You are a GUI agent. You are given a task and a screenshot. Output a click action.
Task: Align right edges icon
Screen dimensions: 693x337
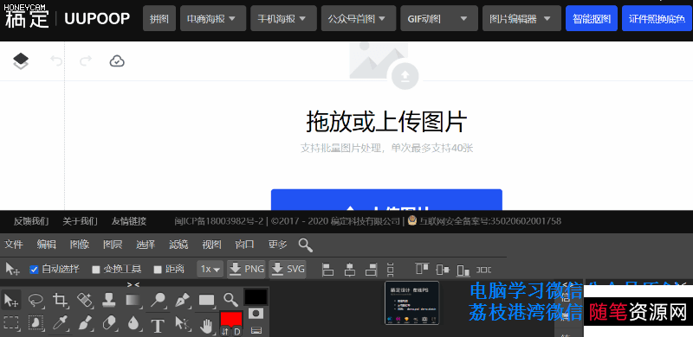click(371, 269)
